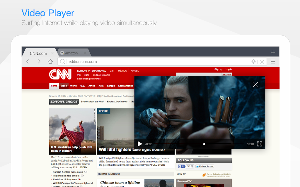Open the home page icon
300x187 pixels.
click(x=50, y=61)
